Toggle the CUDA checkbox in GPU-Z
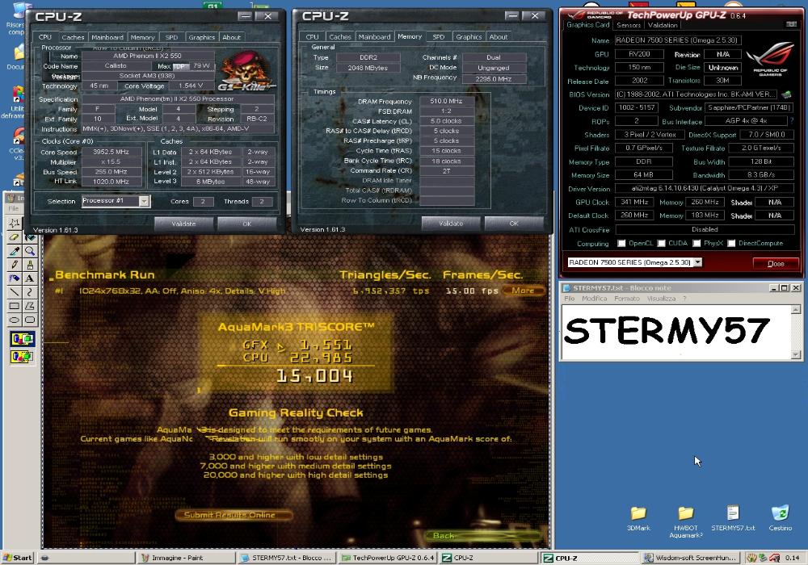Screen dimensions: 808x565 pyautogui.click(x=661, y=244)
